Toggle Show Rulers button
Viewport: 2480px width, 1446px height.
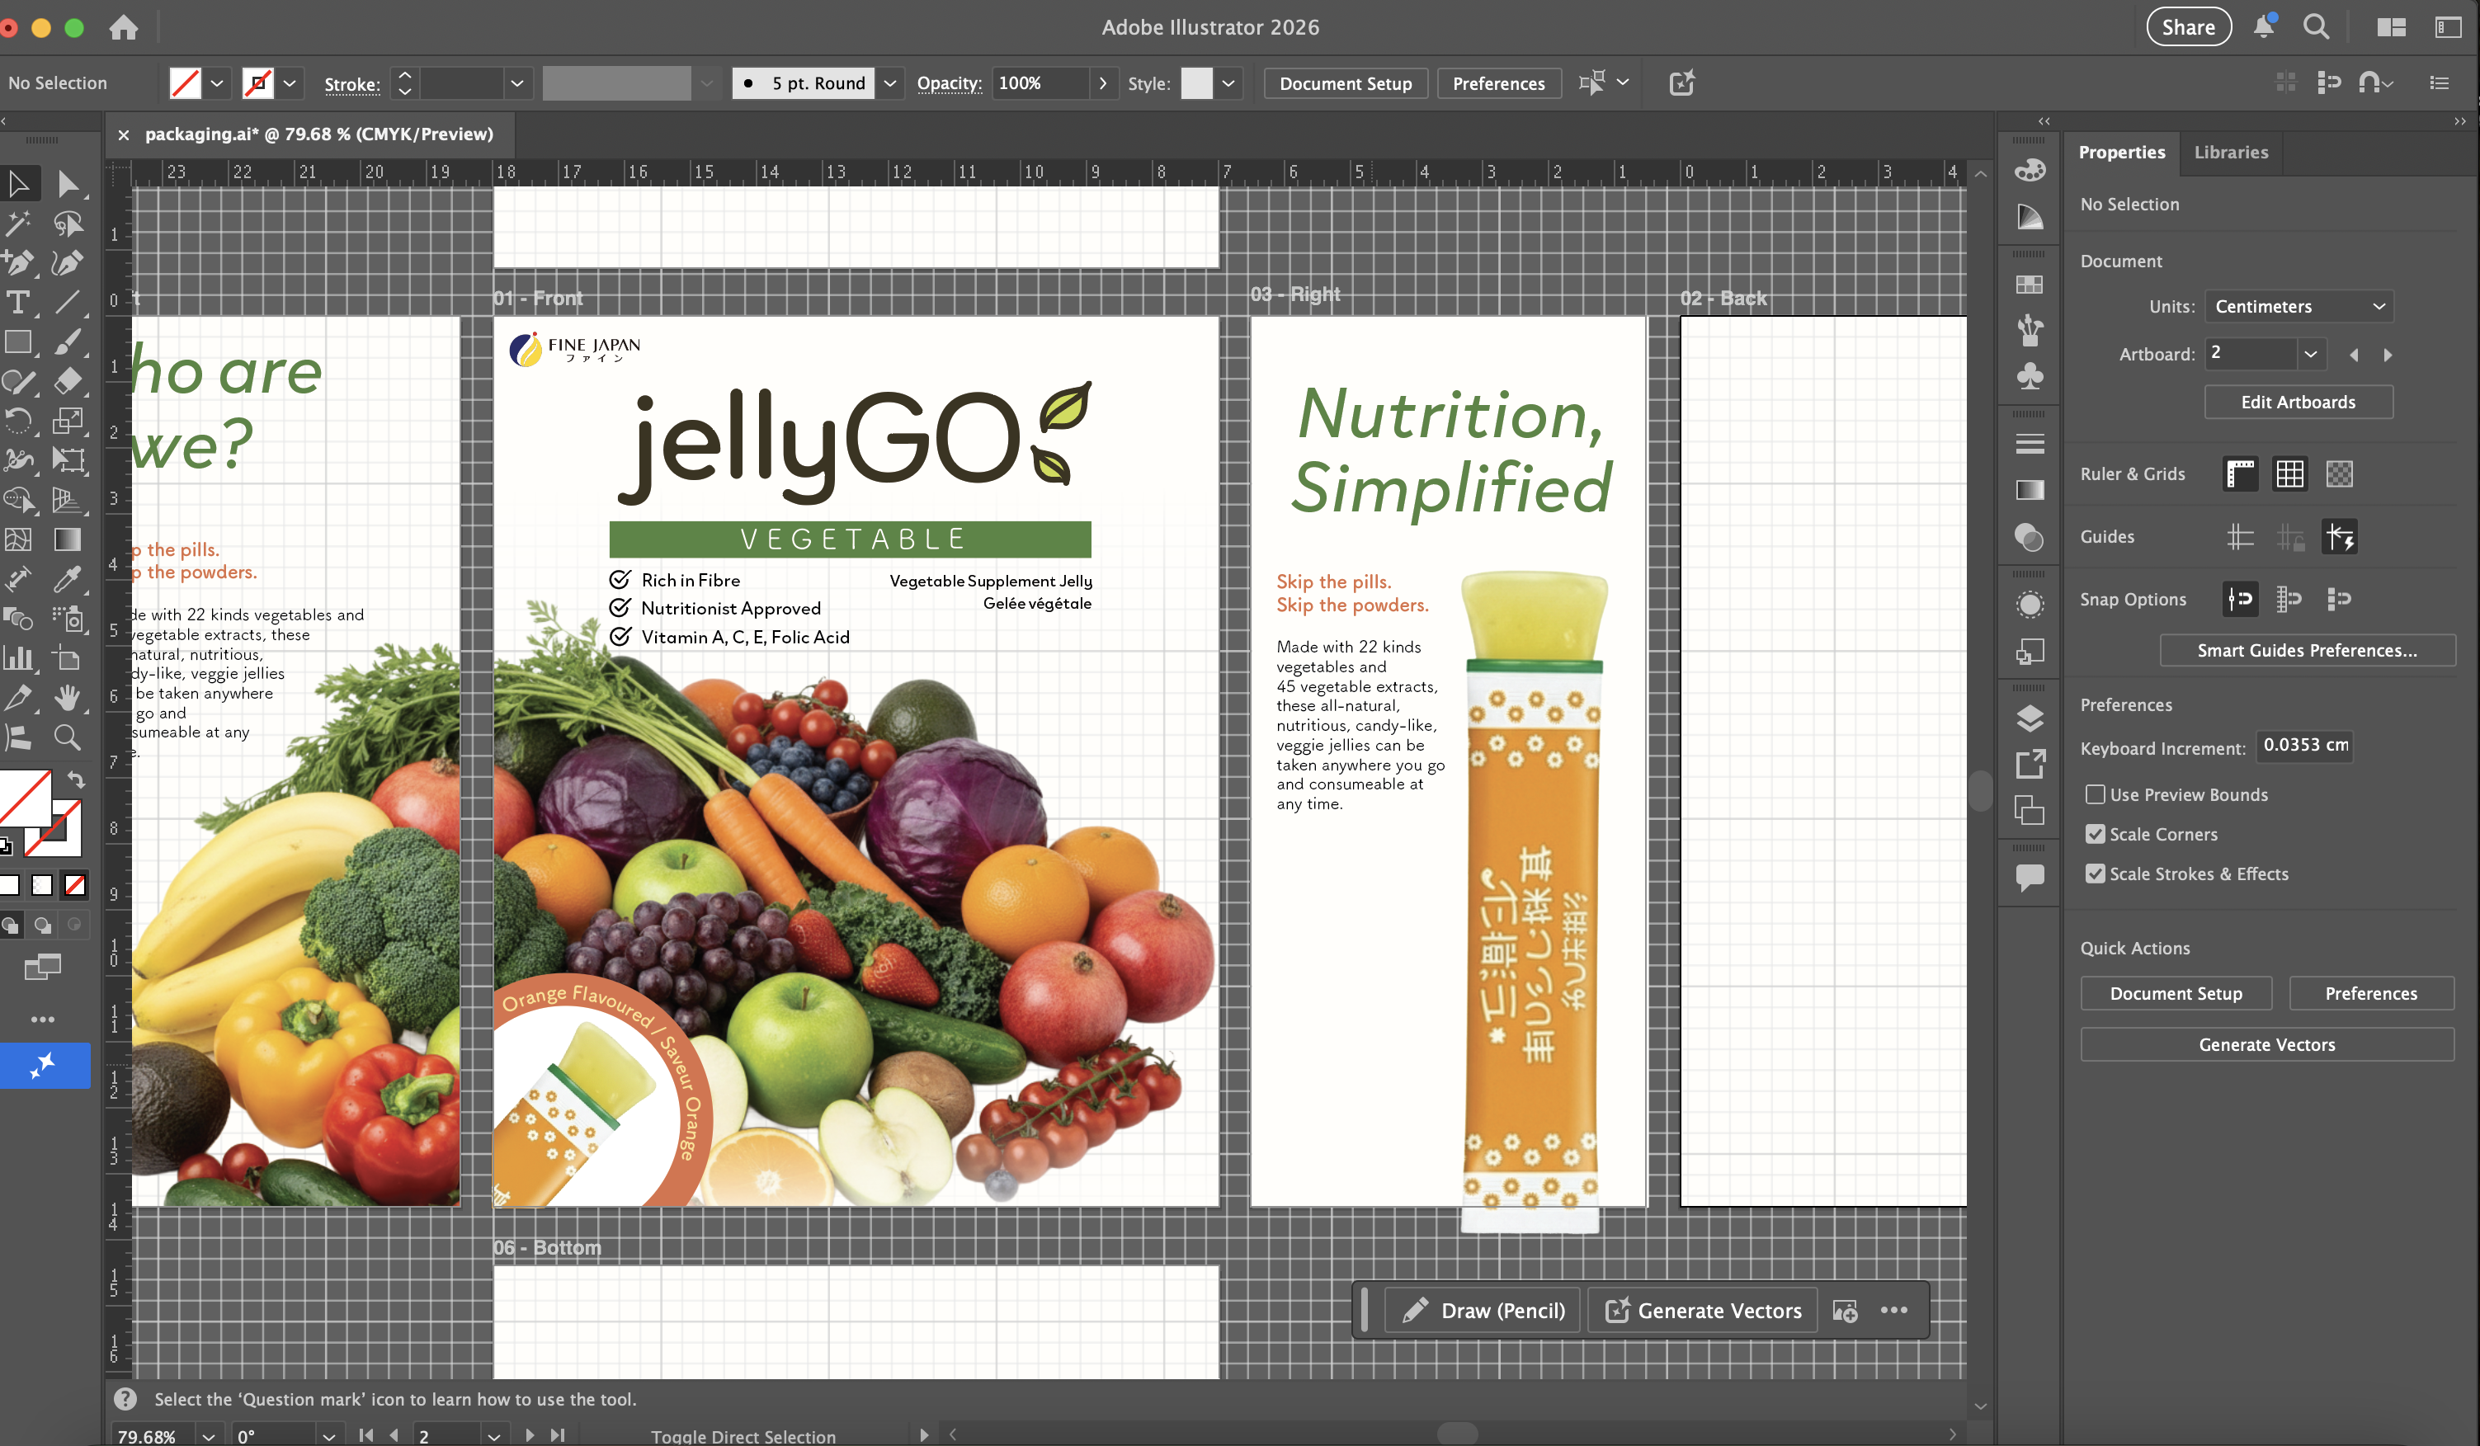tap(2241, 474)
